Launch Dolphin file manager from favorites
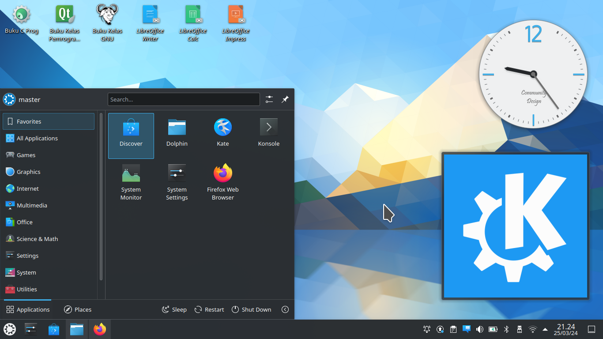 177,136
